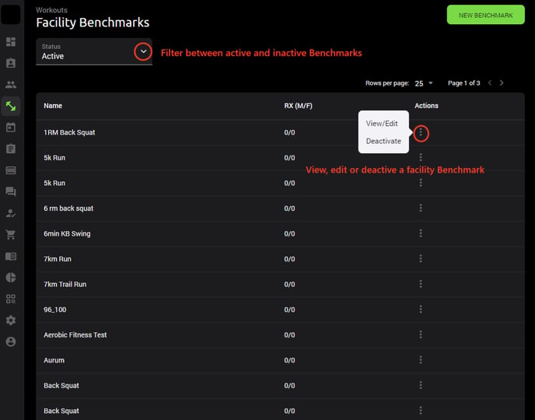Open actions menu for 6 rm back squat
Screen dimensions: 535x420
coord(421,208)
